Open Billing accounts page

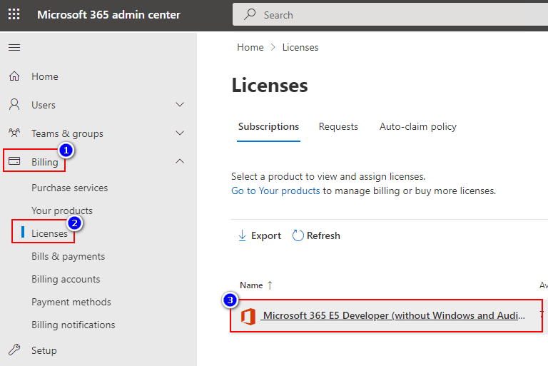(66, 279)
